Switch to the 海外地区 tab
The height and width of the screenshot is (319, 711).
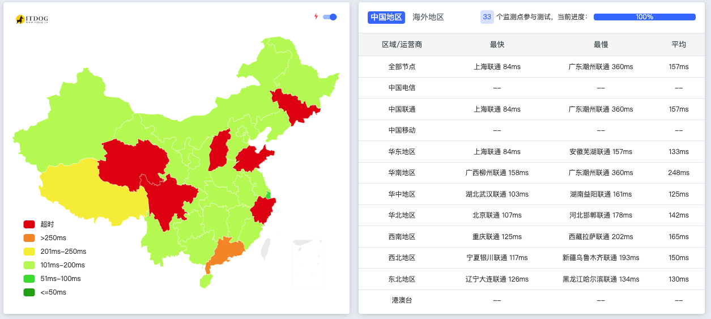coord(428,17)
